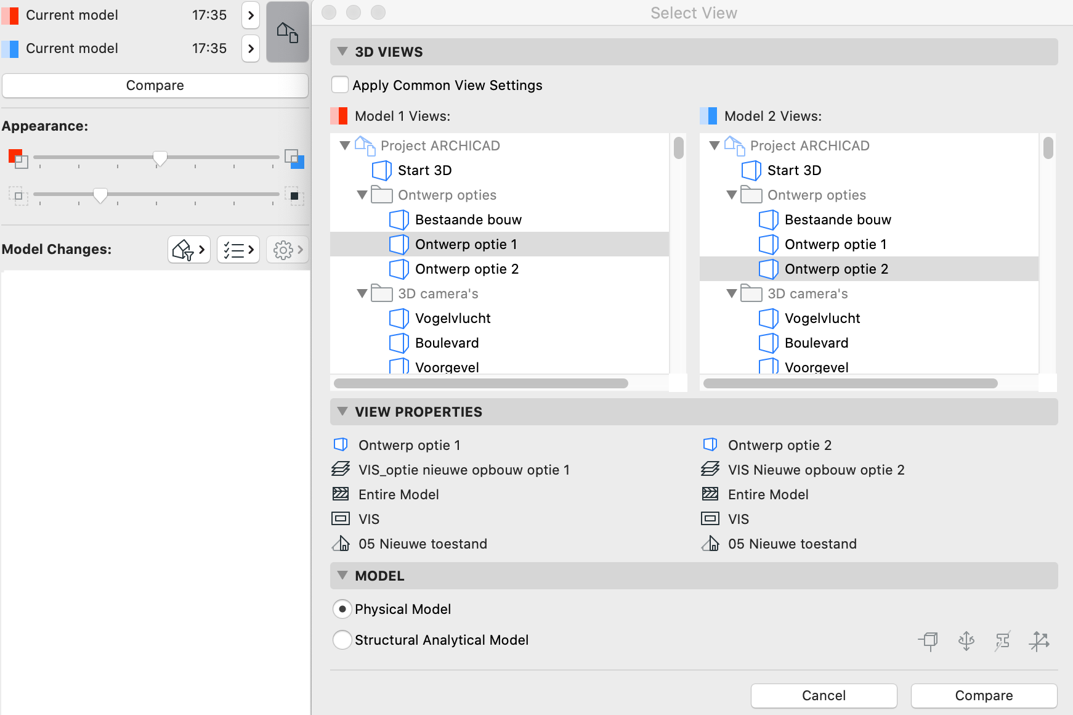1073x715 pixels.
Task: Click Model 1 Views horizontal scrollbar
Action: 481,383
